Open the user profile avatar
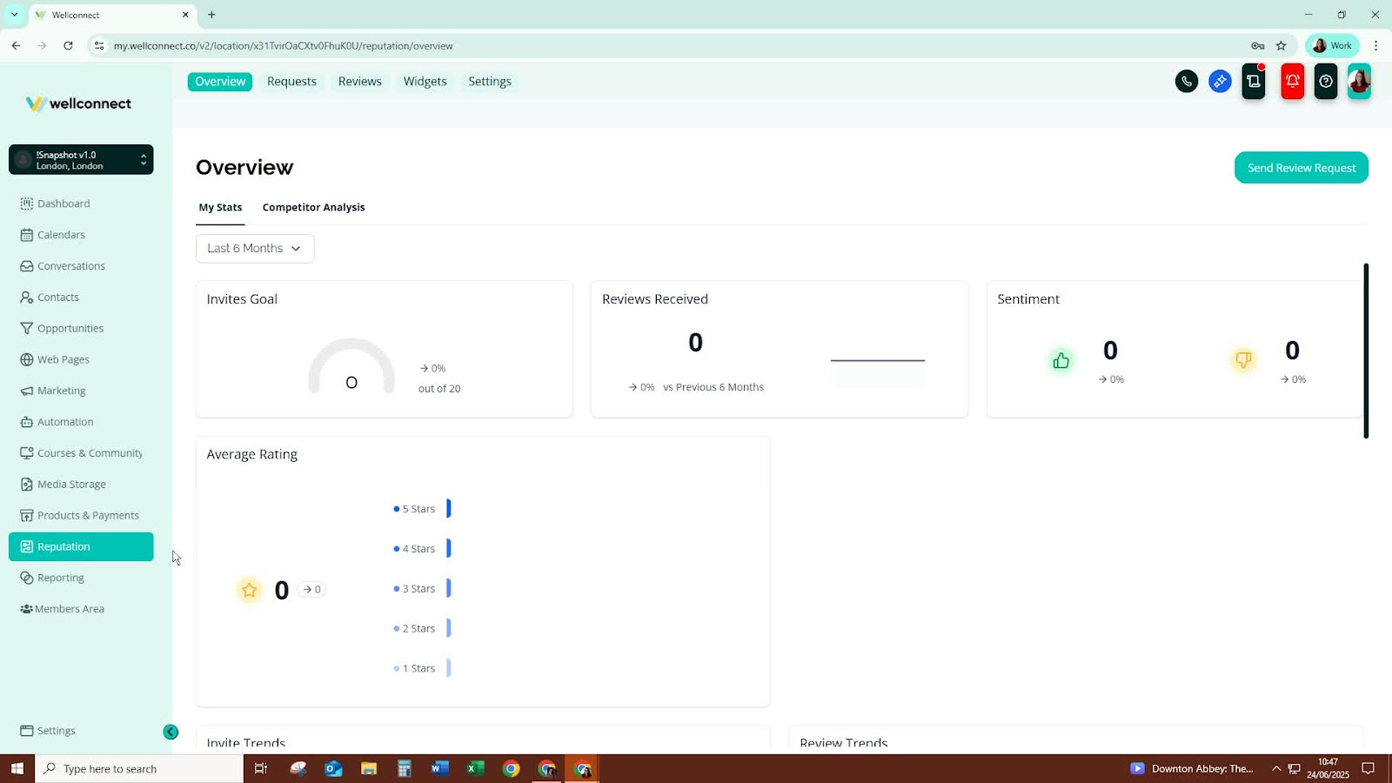 coord(1358,82)
